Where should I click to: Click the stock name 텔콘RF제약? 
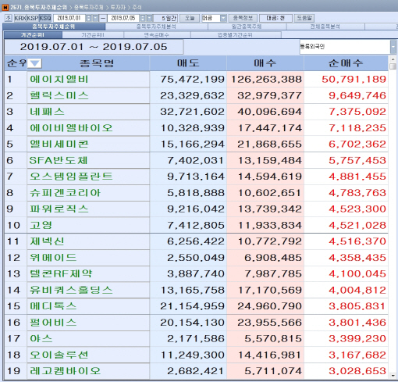(61, 273)
